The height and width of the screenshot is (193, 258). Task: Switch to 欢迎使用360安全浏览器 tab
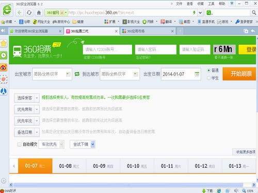pos(36,31)
